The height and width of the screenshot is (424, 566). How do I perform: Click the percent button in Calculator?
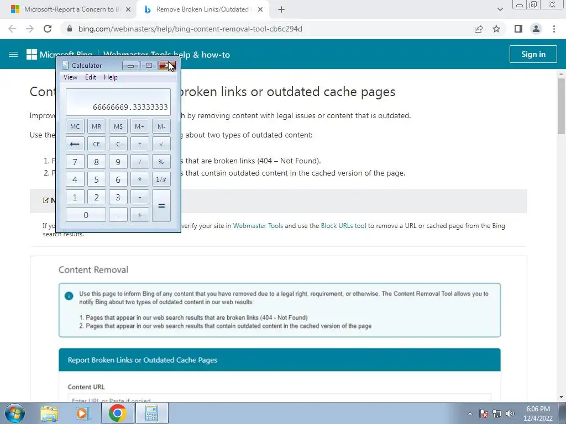point(161,162)
